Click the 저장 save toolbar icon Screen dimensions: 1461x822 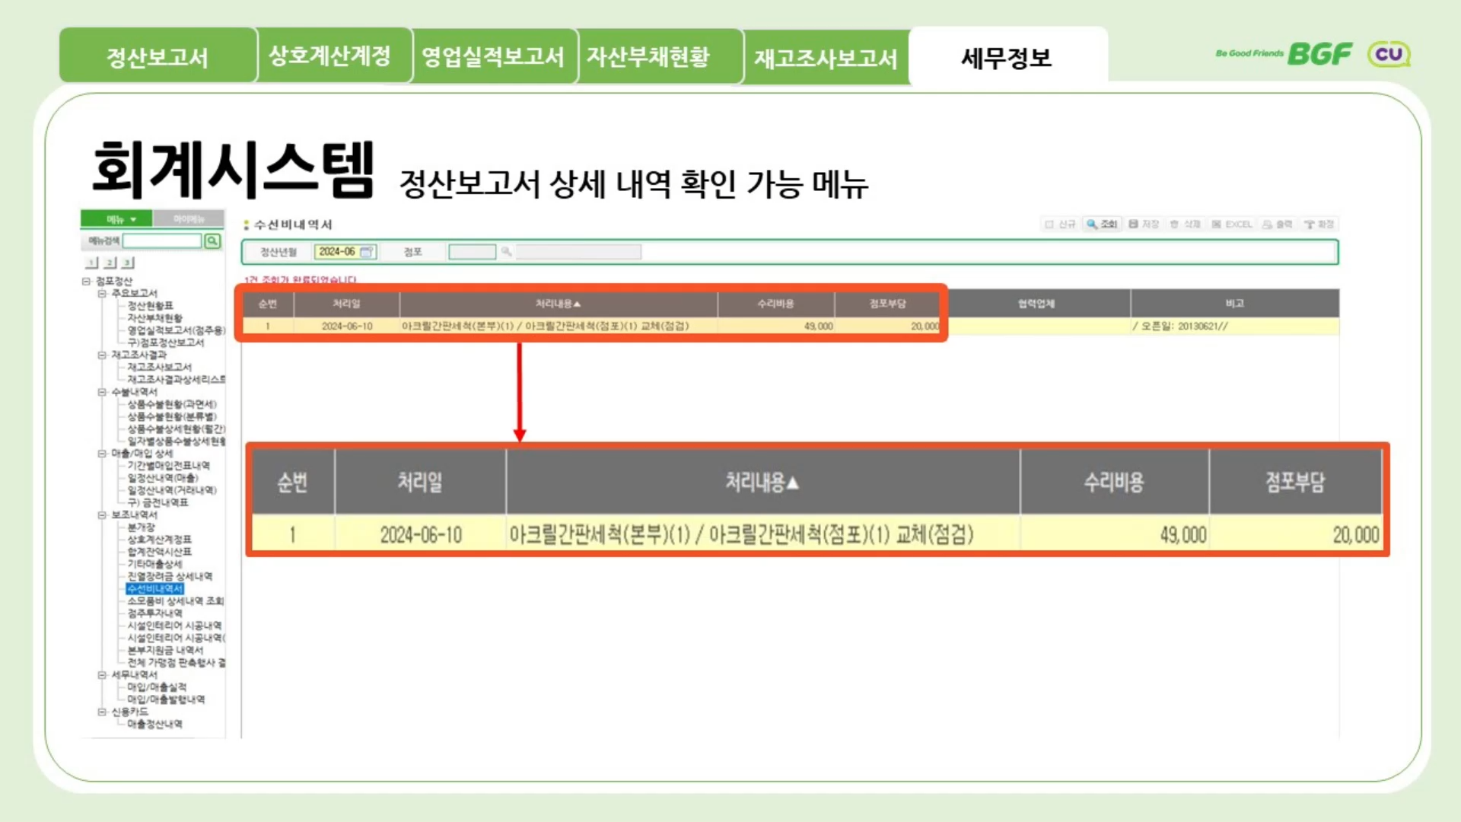[x=1143, y=224]
